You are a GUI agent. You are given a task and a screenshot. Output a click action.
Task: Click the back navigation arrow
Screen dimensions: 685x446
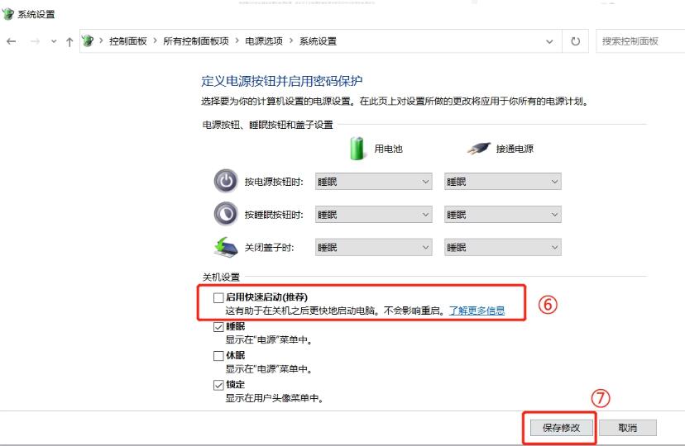(x=11, y=41)
